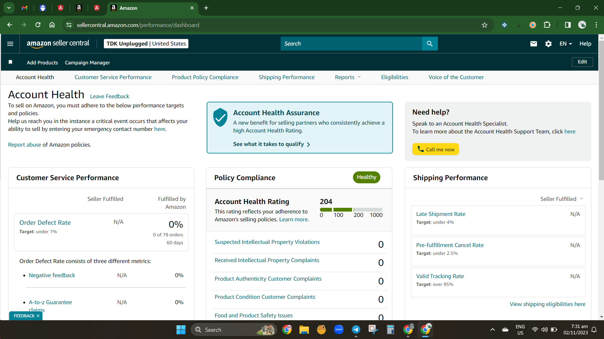Open the messages envelope icon
The height and width of the screenshot is (339, 604).
[534, 44]
